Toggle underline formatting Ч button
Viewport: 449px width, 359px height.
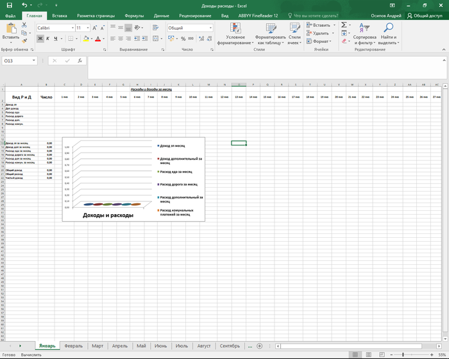(x=55, y=38)
